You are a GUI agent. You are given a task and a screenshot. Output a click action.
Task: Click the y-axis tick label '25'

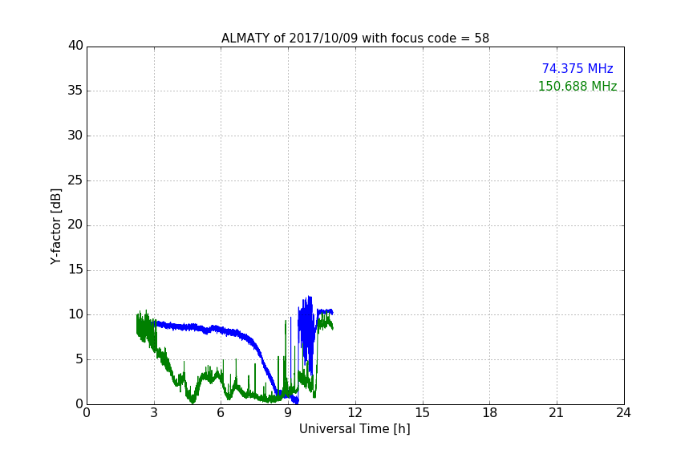tap(75, 180)
